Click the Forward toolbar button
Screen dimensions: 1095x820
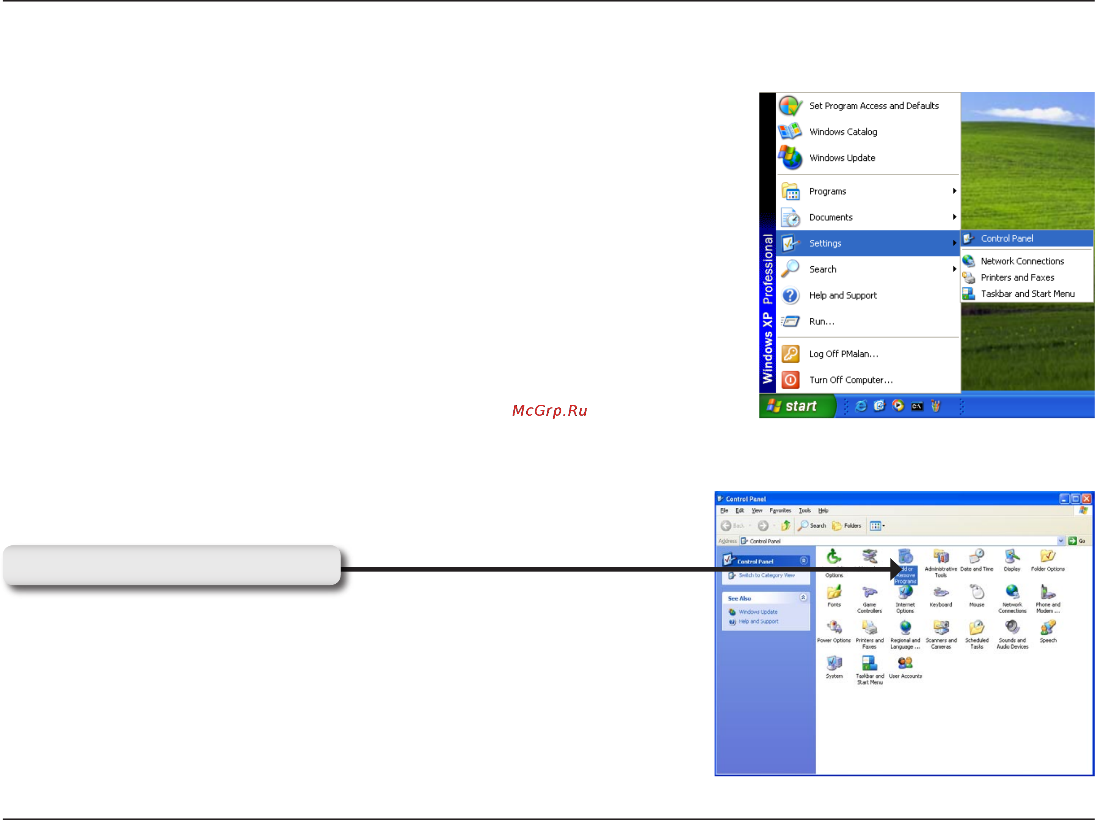tap(763, 525)
